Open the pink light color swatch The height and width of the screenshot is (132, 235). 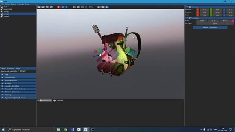[232, 21]
